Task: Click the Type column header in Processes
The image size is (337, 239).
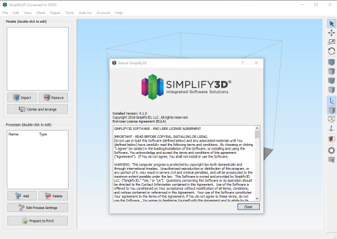Action: tap(53, 134)
